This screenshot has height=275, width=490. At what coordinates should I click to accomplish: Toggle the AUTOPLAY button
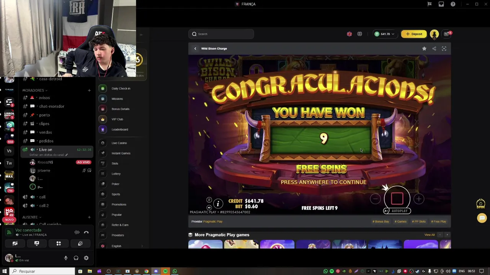[x=397, y=211]
